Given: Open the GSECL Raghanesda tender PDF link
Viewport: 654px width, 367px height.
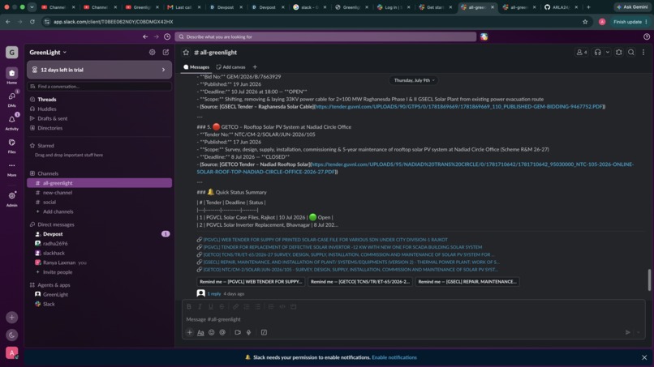Looking at the screenshot, I should tap(458, 107).
